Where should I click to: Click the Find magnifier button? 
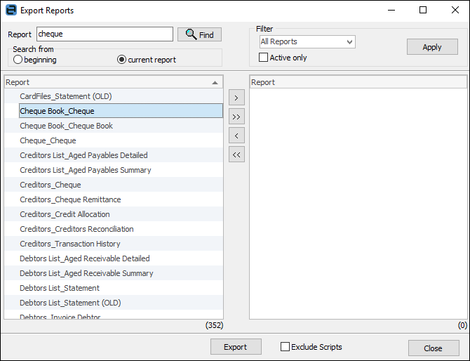199,34
